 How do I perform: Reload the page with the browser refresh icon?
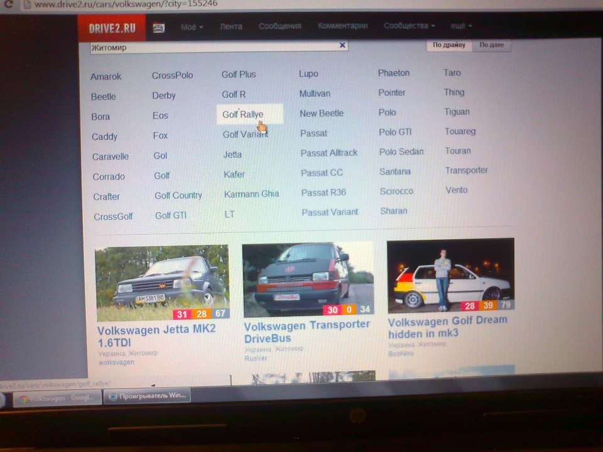8,4
